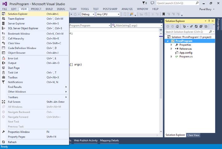Click the Error List menu icon
The width and height of the screenshot is (222, 149).
(x=3, y=58)
